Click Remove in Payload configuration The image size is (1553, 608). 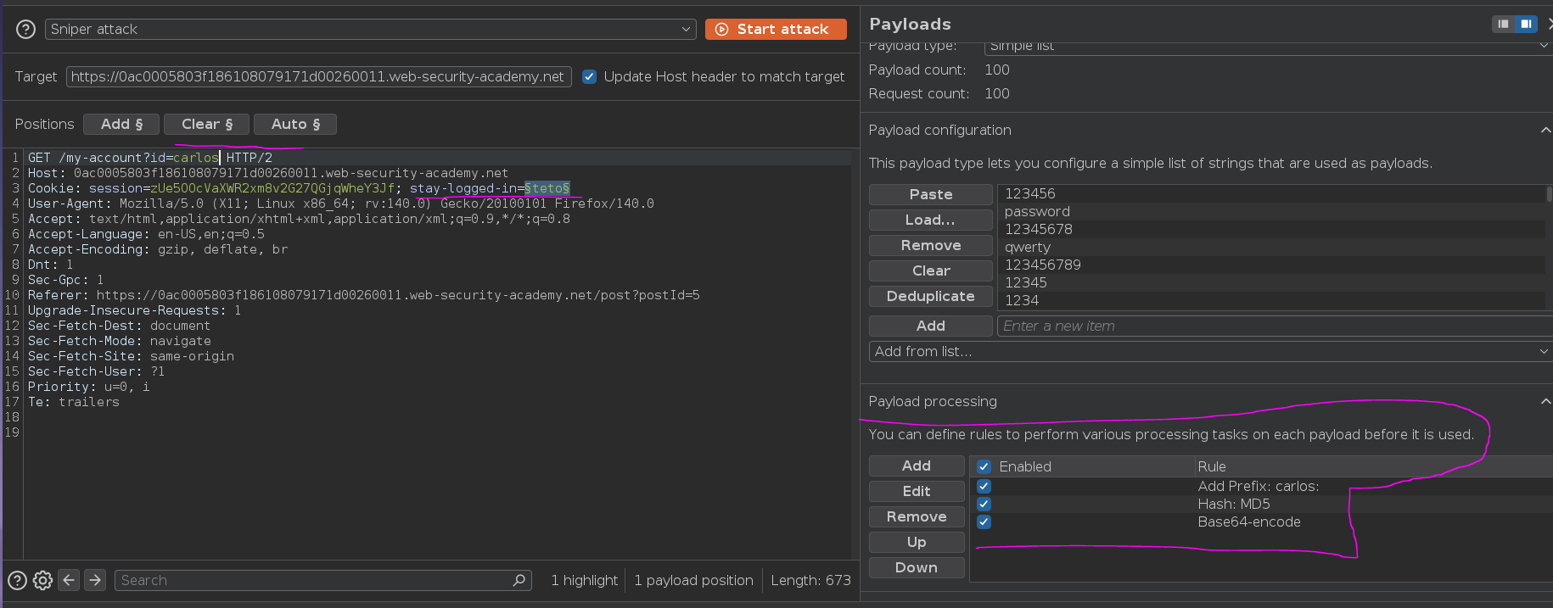[931, 245]
